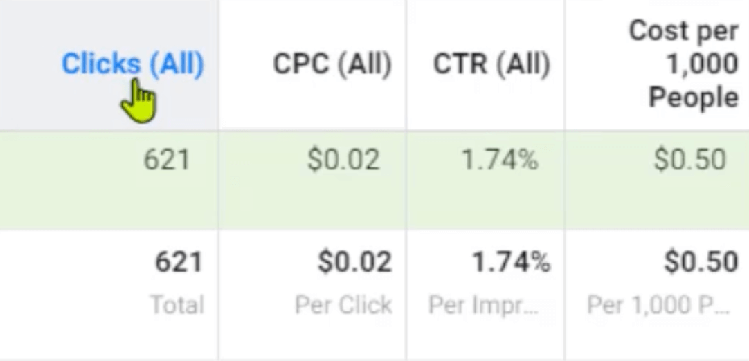Select the $0.02 CPC cell in green row
The height and width of the screenshot is (361, 749).
pos(343,160)
